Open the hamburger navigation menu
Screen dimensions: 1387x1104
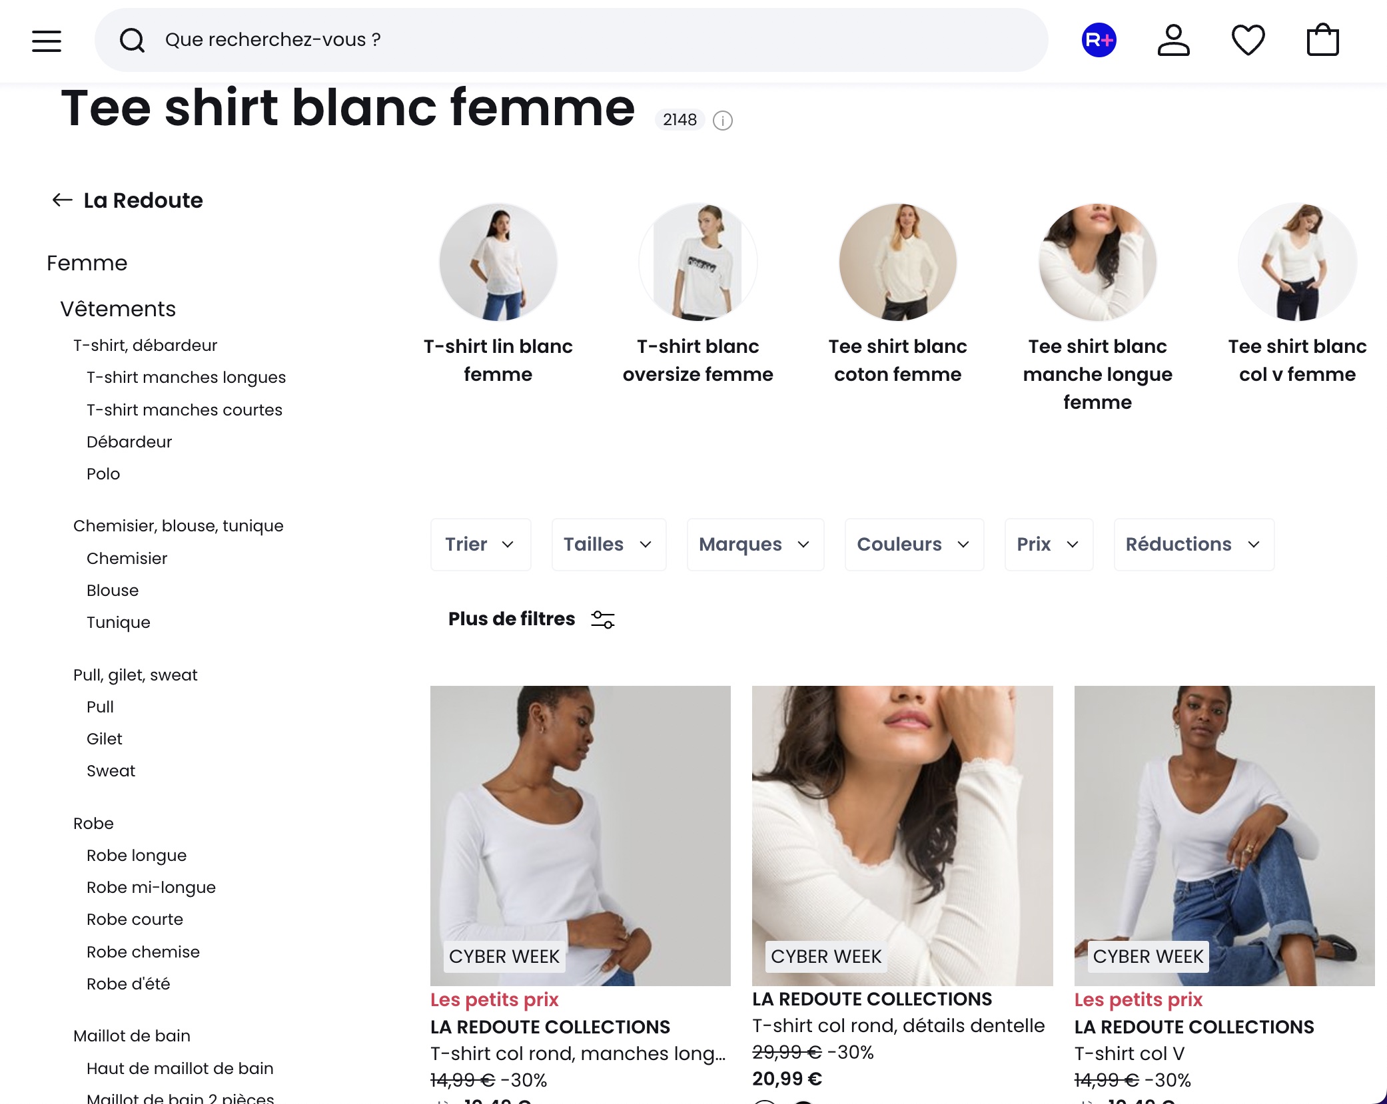coord(45,40)
